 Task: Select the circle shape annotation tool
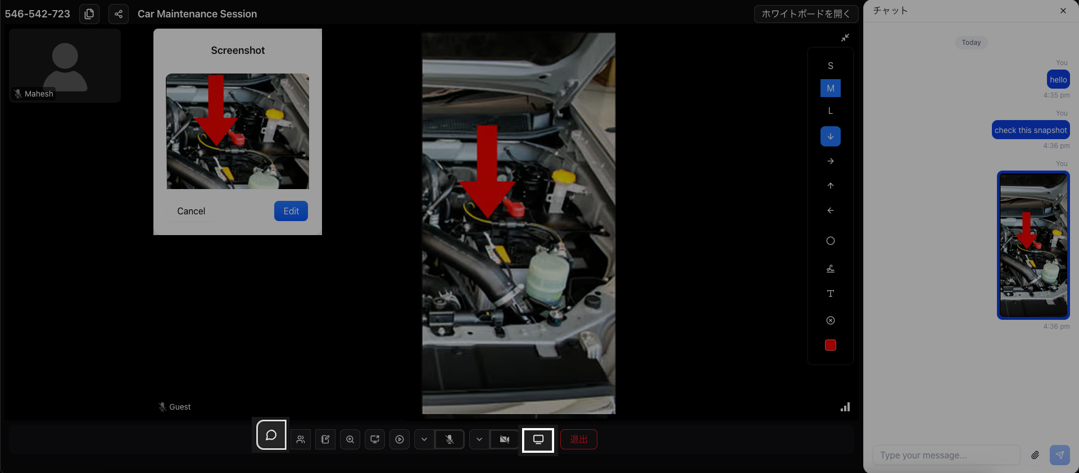pyautogui.click(x=830, y=241)
